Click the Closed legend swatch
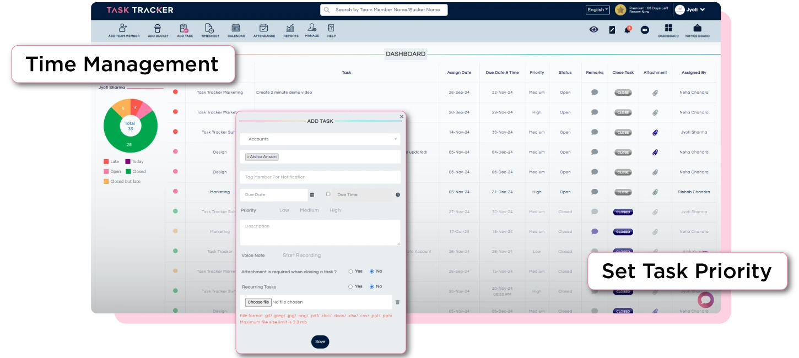Image resolution: width=799 pixels, height=358 pixels. (128, 171)
